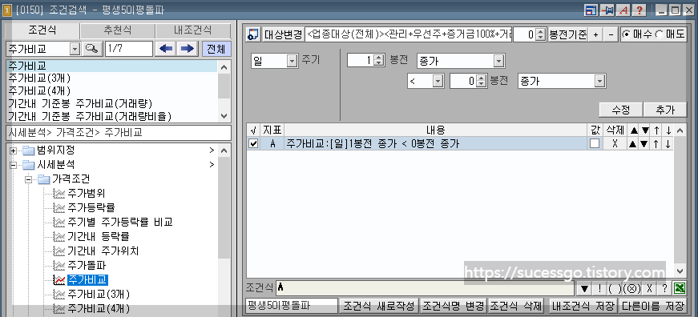Adjust the 0 봉전 stepper in the second row
Image resolution: width=698 pixels, height=317 pixels.
[x=482, y=82]
